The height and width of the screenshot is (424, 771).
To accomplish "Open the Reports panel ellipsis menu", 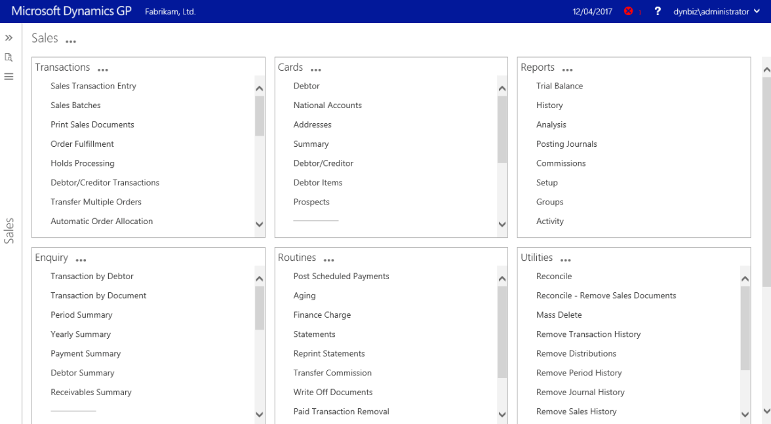I will click(x=568, y=69).
